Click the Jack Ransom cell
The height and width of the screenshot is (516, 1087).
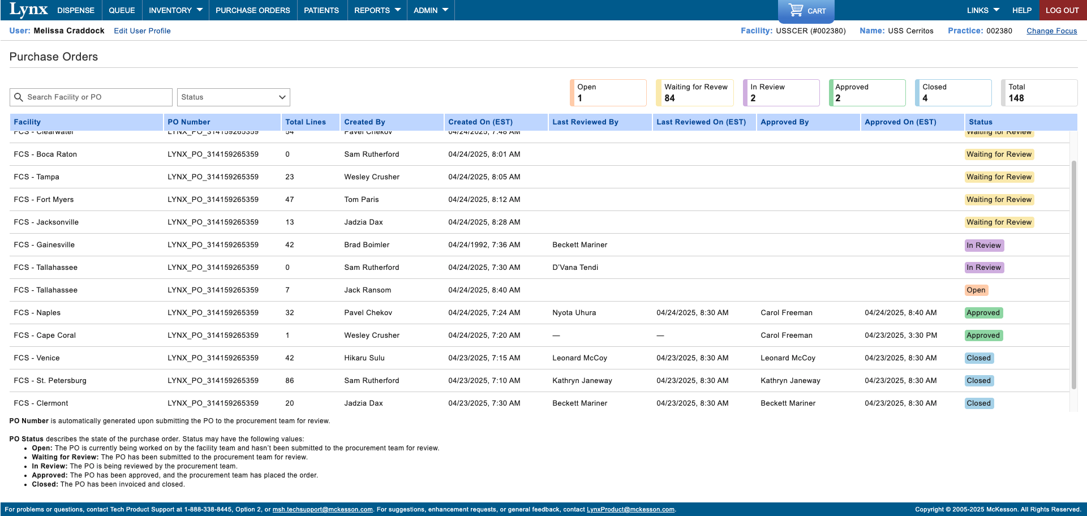(367, 290)
